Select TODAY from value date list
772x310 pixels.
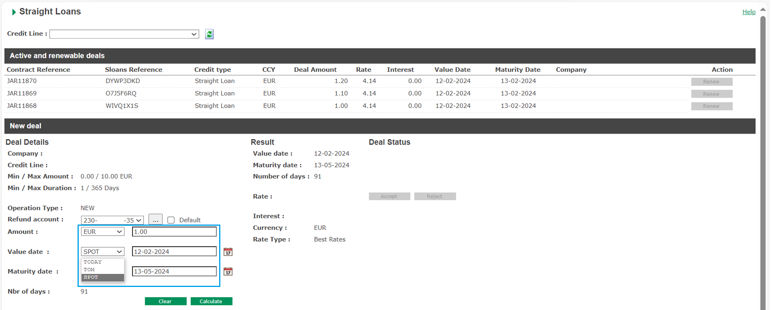click(93, 262)
